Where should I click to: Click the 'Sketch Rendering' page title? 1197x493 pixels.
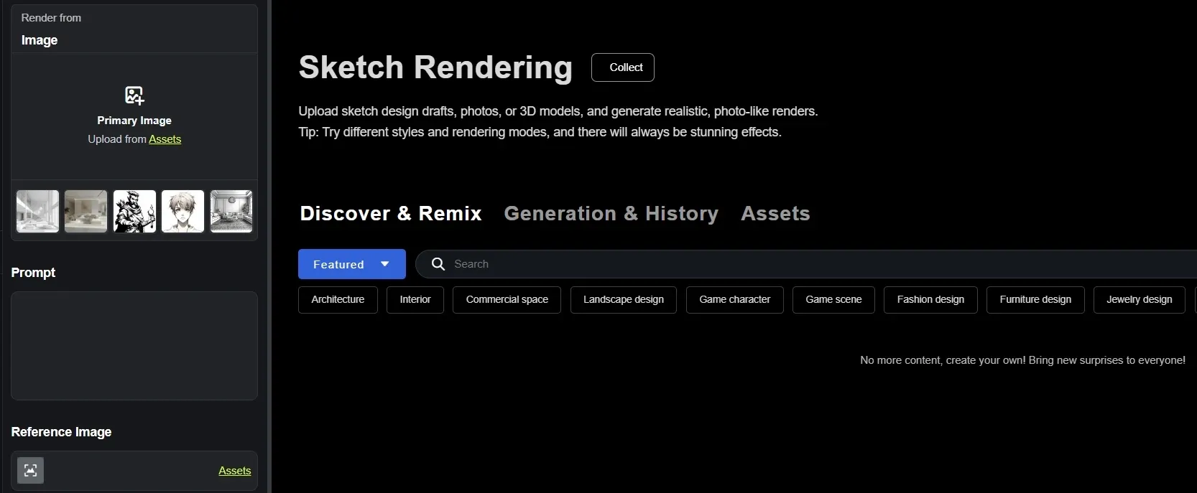[435, 67]
